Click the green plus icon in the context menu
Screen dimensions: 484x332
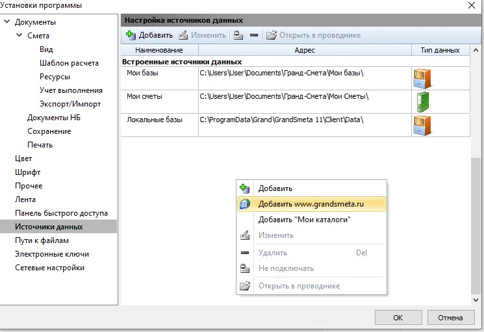click(x=245, y=188)
